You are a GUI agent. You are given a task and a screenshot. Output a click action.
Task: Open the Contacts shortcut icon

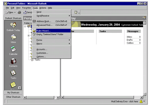pyautogui.click(x=13, y=61)
